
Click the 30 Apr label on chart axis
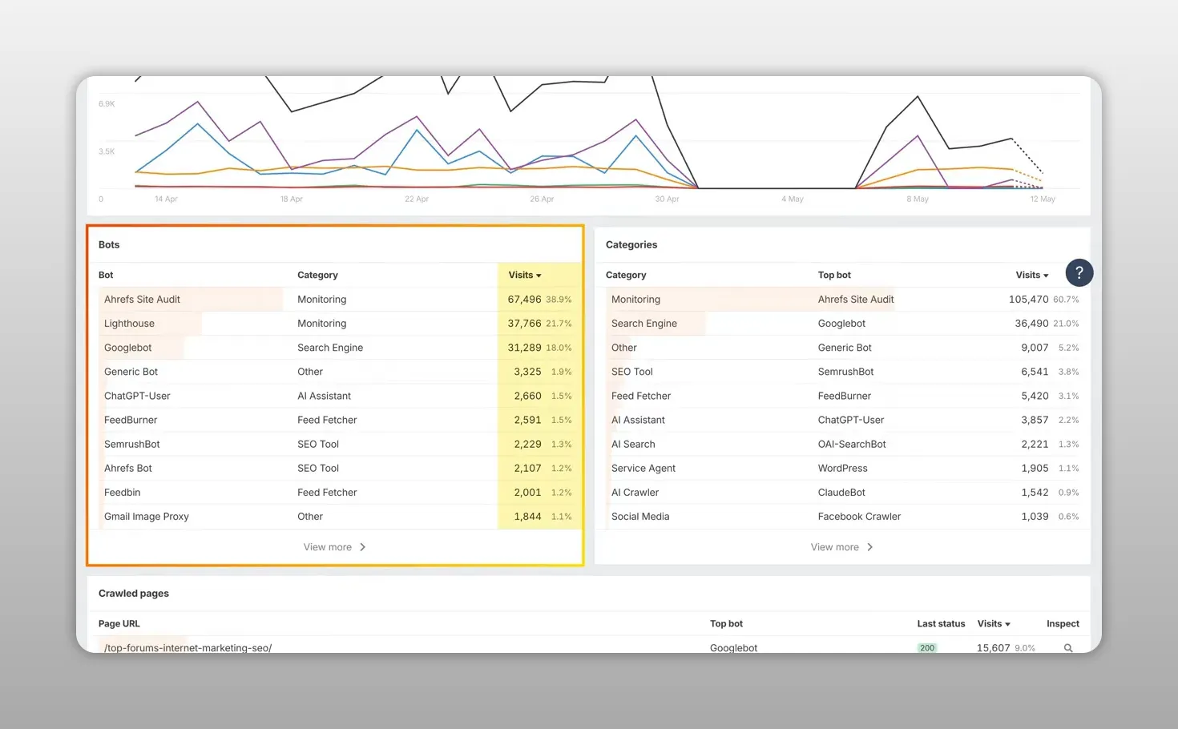(667, 199)
